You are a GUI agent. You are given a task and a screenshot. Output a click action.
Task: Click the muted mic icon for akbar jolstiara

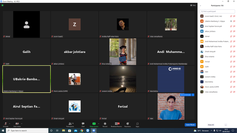[x=231, y=31]
